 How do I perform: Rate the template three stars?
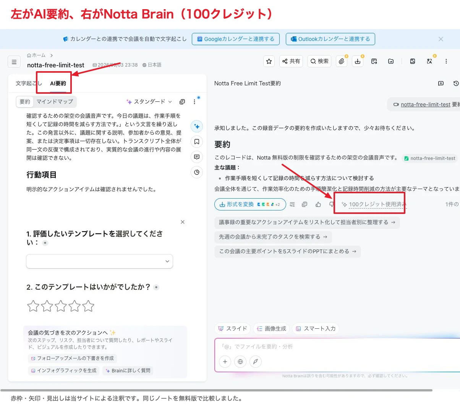pos(61,306)
